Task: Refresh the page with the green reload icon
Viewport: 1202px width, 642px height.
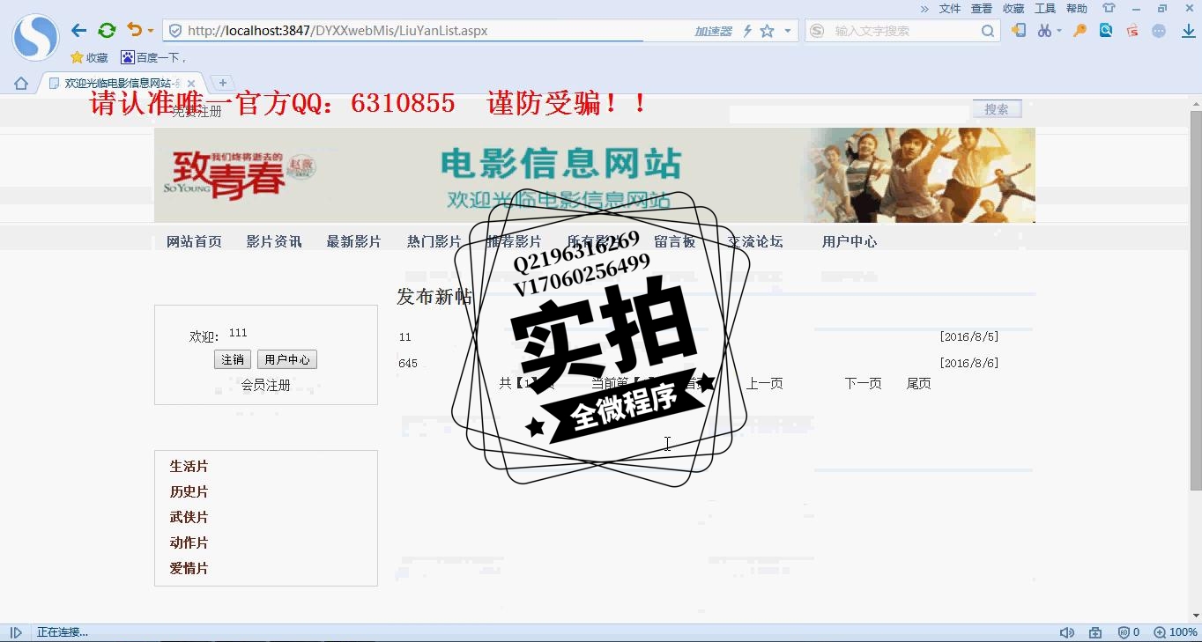Action: coord(107,31)
